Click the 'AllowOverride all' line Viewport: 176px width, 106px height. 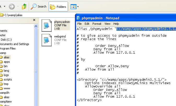103,86
